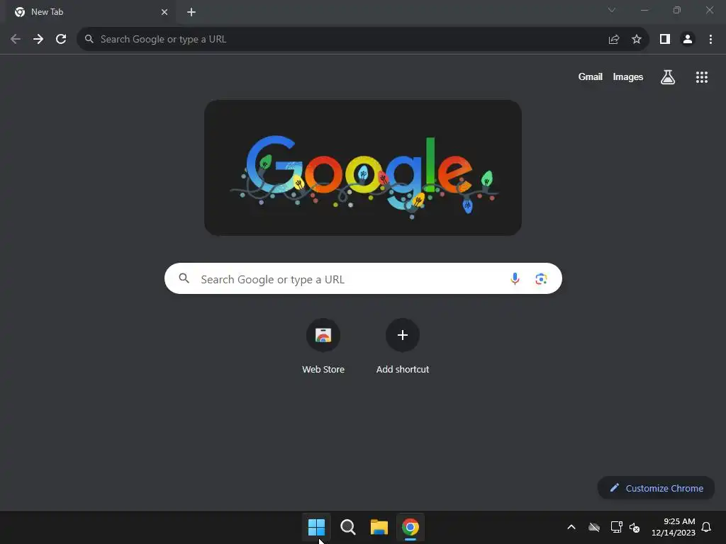The height and width of the screenshot is (544, 726).
Task: Open a new tab with the plus button
Action: [191, 12]
